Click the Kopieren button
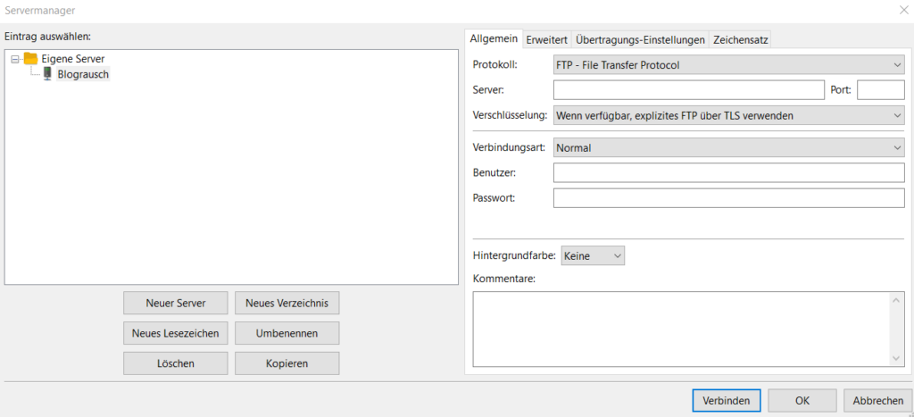 click(287, 363)
